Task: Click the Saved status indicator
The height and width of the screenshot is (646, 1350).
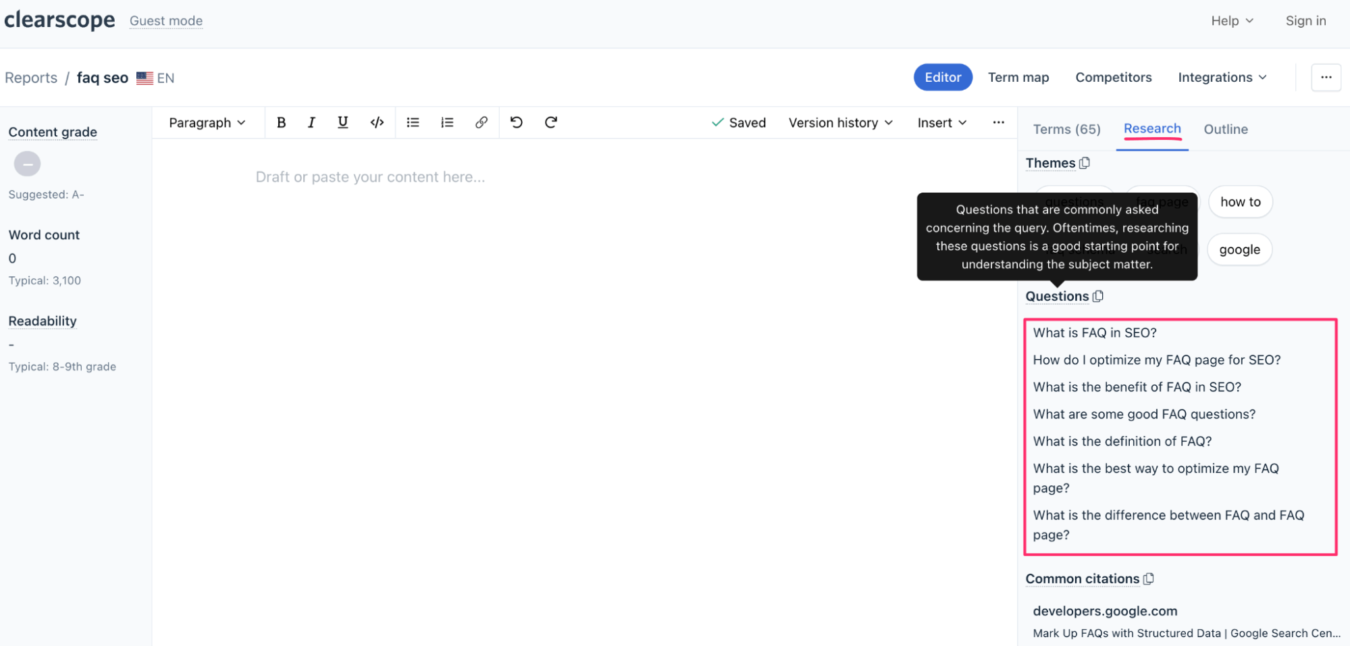Action: point(739,122)
